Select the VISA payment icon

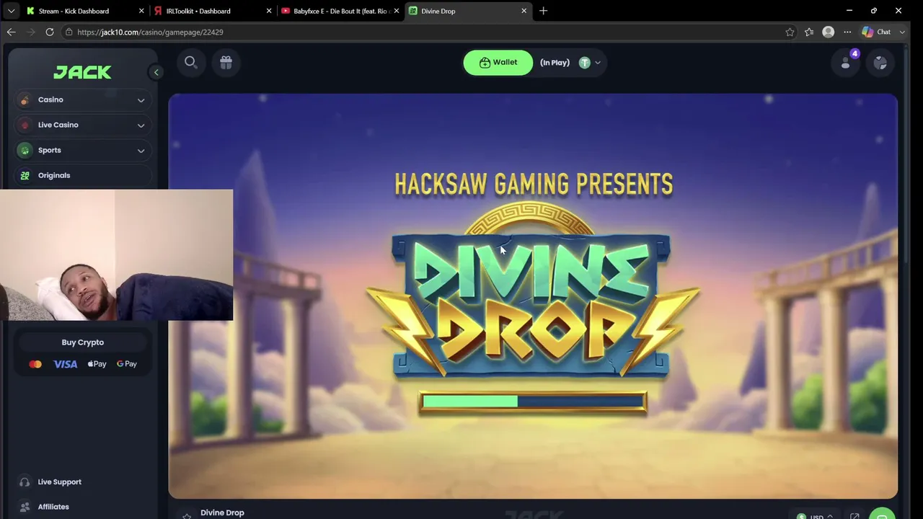(x=65, y=364)
